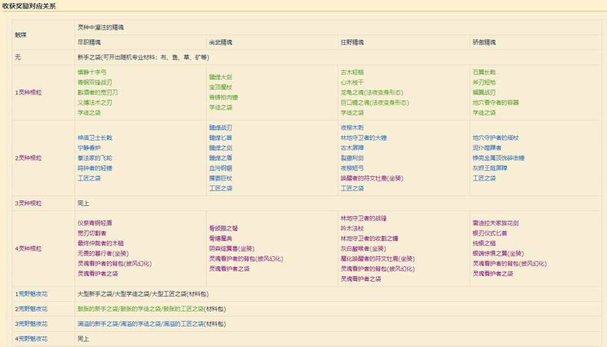The image size is (607, 347).
Task: Open the 神庙卫士长戟 item link
Action: 95,138
